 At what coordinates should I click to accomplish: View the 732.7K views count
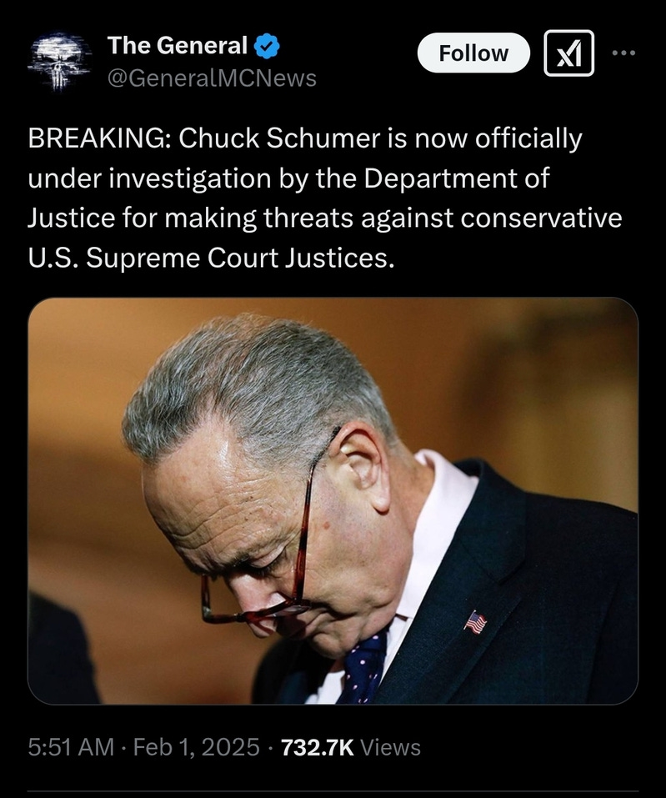pos(317,747)
